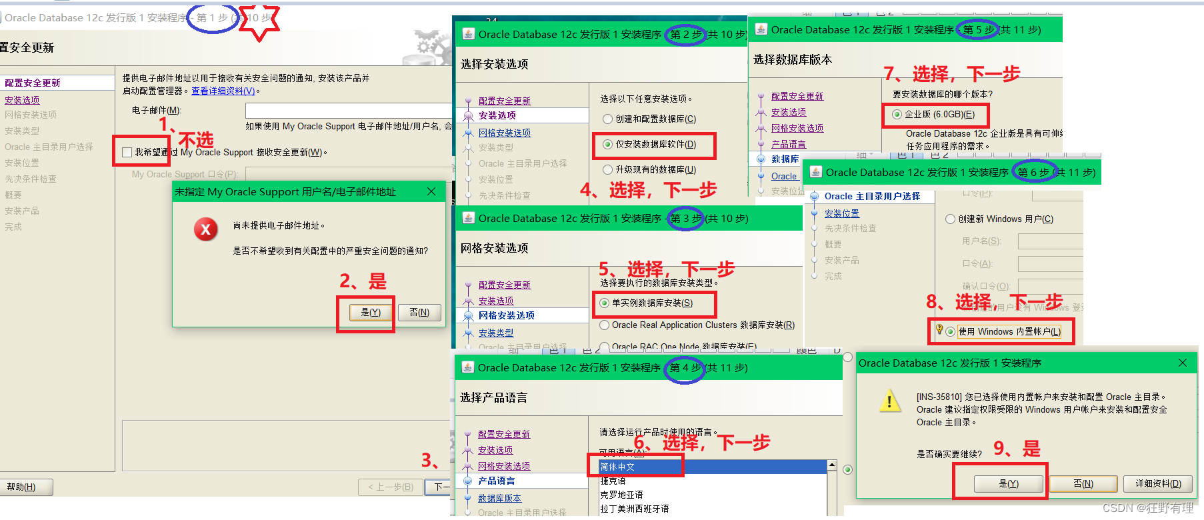Image resolution: width=1204 pixels, height=520 pixels.
Task: Click red error icon in email warning dialog
Action: coord(205,229)
